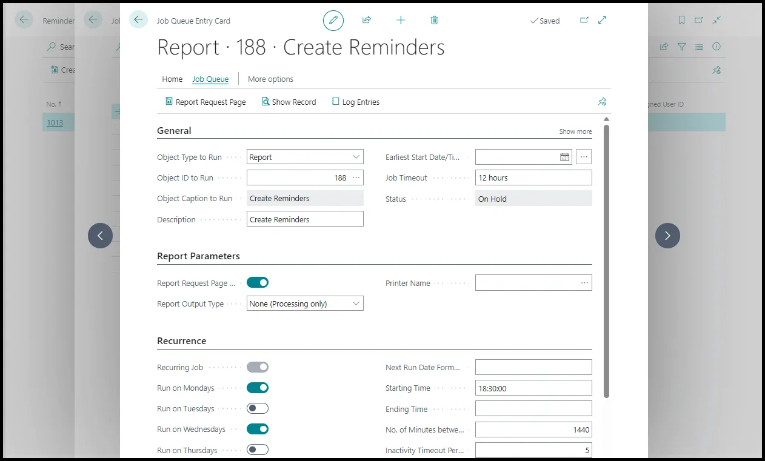The height and width of the screenshot is (461, 765).
Task: Click Log Entries action
Action: point(356,102)
